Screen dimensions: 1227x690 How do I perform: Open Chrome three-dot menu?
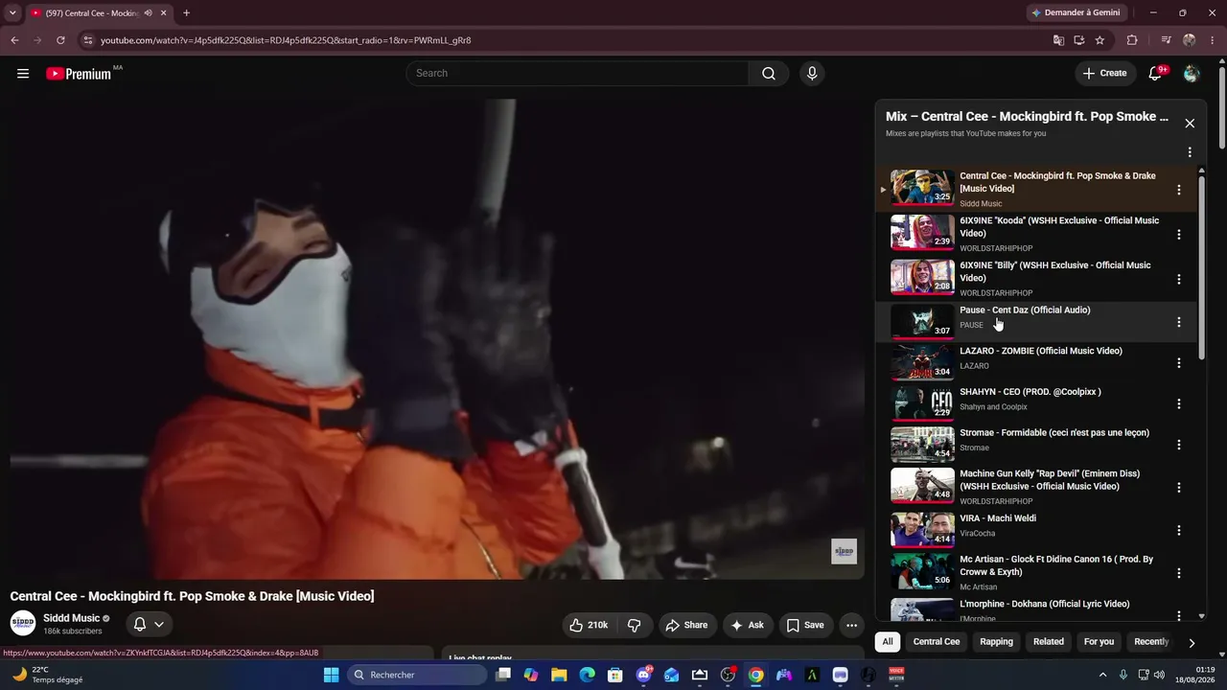(x=1213, y=40)
